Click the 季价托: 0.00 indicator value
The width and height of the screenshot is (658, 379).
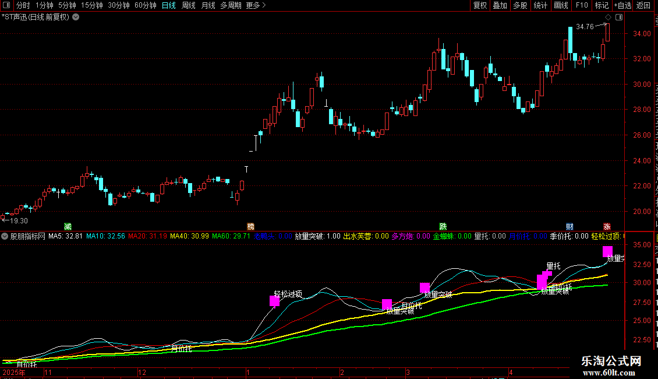point(569,236)
